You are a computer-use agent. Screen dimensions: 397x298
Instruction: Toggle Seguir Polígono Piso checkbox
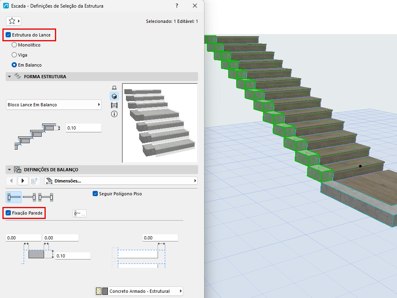95,194
